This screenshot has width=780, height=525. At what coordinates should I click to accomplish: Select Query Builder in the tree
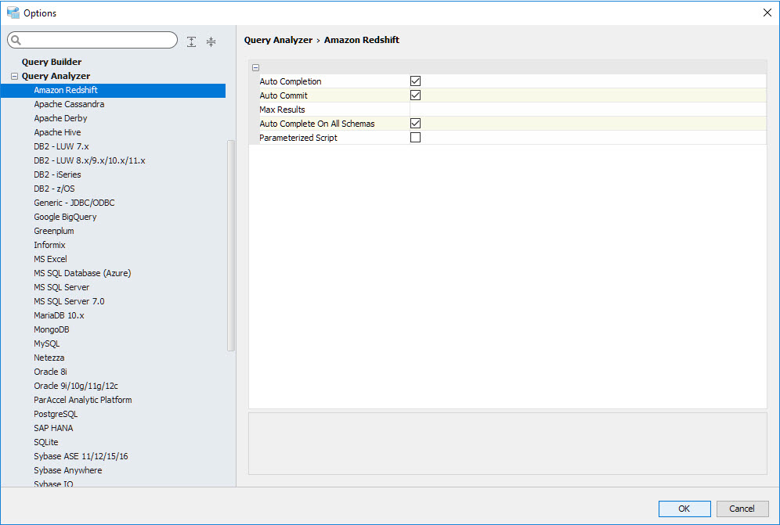(x=52, y=62)
